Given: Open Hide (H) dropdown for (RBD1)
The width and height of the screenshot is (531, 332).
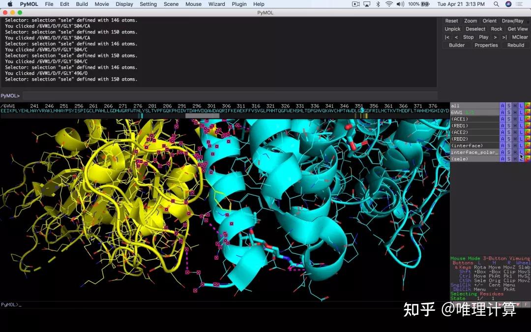Looking at the screenshot, I should point(515,126).
